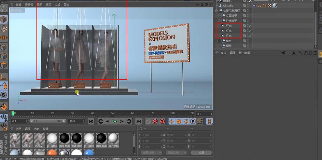Click layer square of 橱窗 object

(x=245, y=46)
